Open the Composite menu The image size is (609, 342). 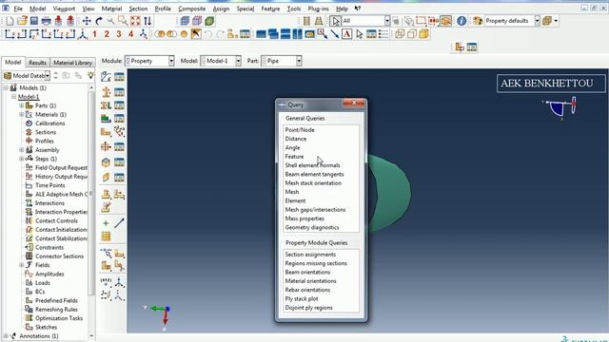coord(192,9)
